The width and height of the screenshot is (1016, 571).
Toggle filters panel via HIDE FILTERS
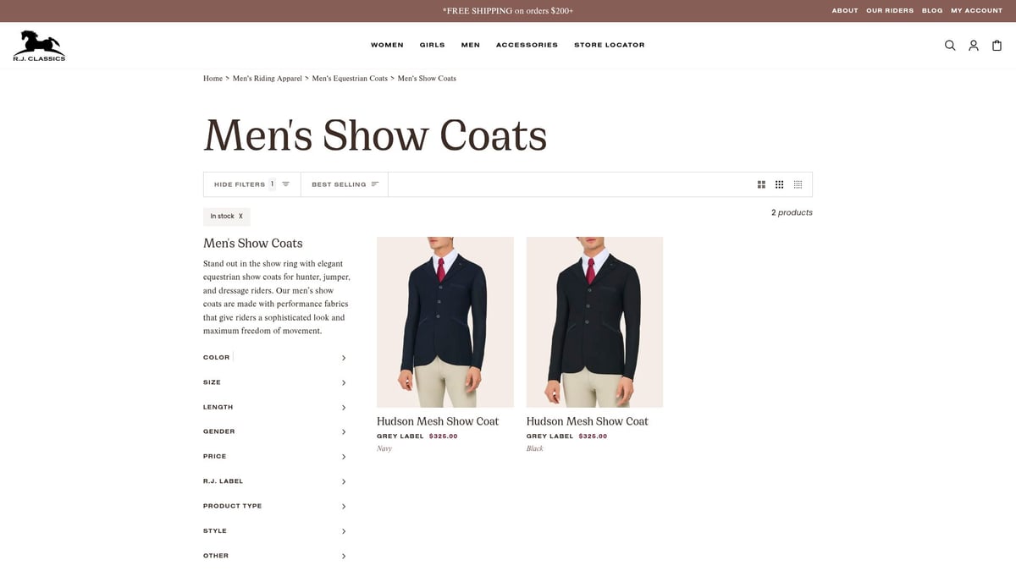click(x=240, y=184)
